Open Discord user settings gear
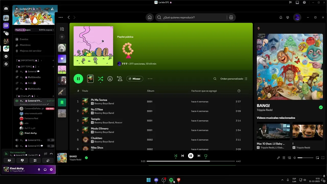 pyautogui.click(x=51, y=169)
